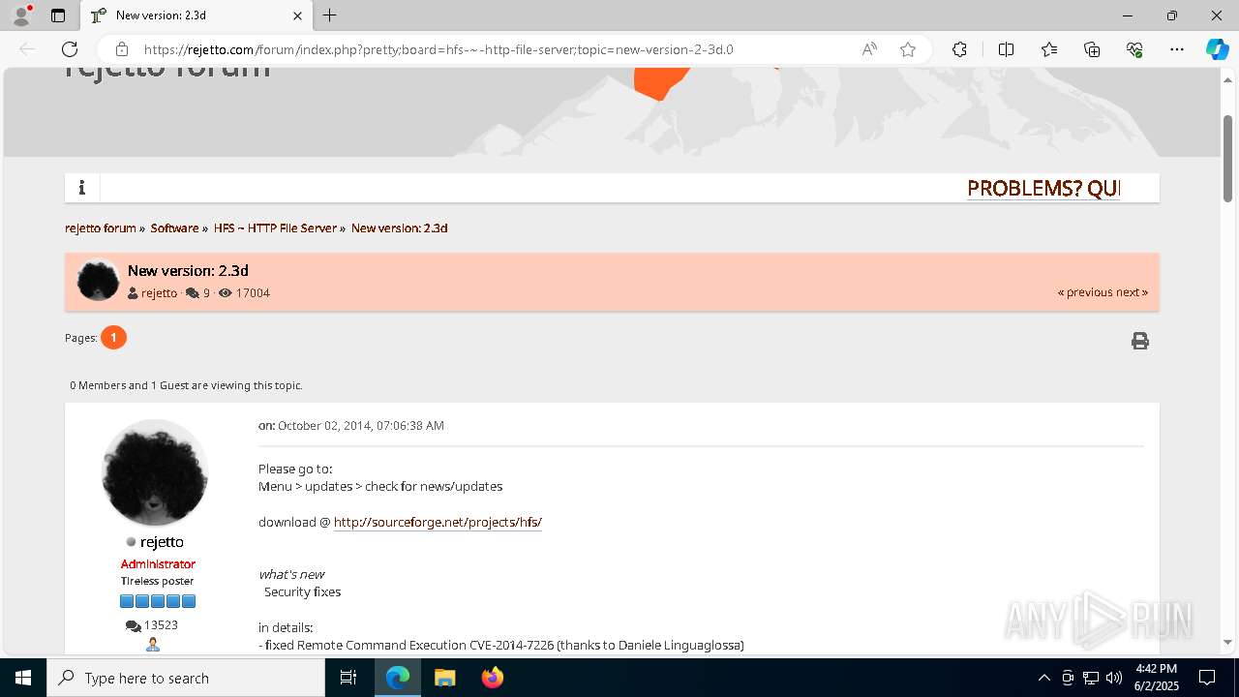Open Read aloud icon in address bar

tap(869, 49)
